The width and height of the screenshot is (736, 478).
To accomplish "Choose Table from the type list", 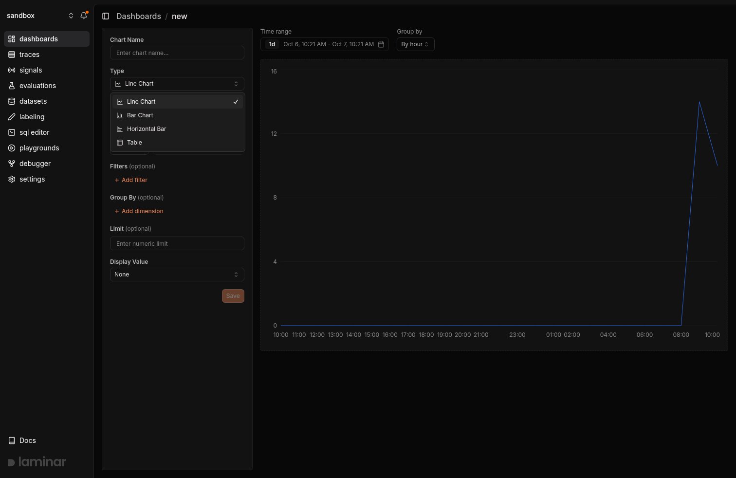I will [178, 143].
